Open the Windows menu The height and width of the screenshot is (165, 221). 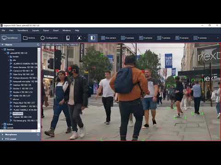(x=67, y=30)
